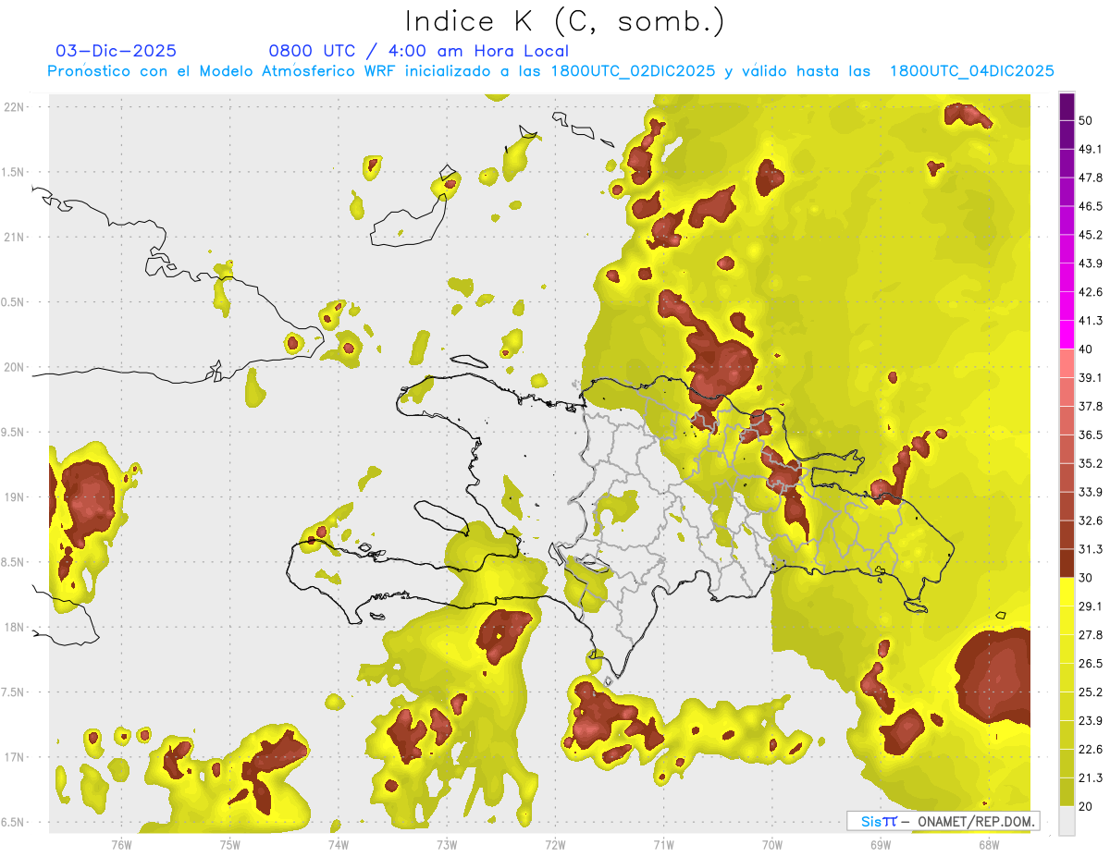The width and height of the screenshot is (1110, 857).
Task: Click the '71W' longitude label
Action: 663,844
